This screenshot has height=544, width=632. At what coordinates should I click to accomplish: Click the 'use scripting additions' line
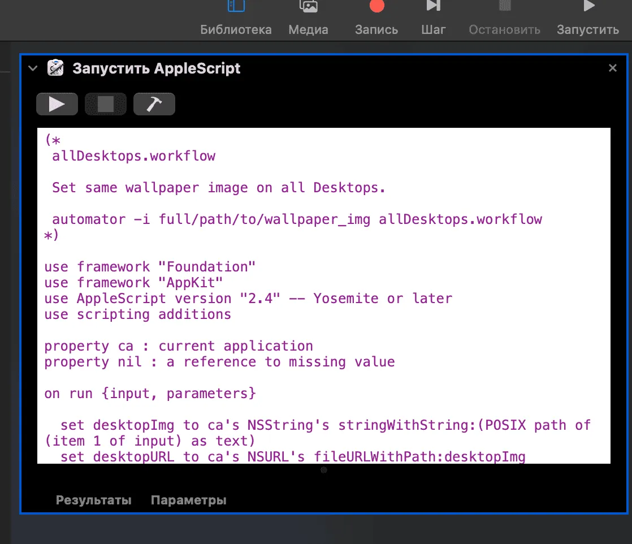point(138,314)
